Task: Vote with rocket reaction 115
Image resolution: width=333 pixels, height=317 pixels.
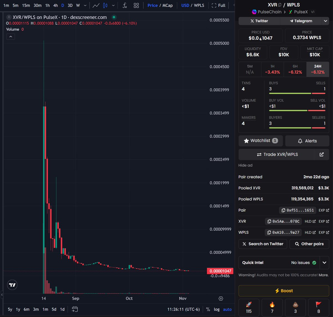Action: [249, 308]
